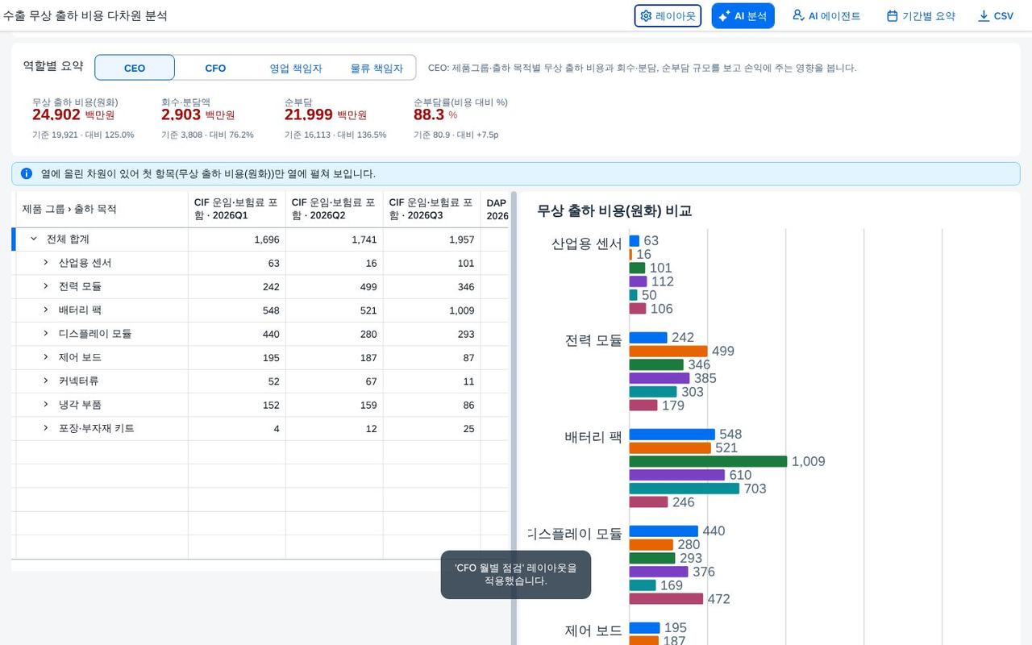Download data with the CSV button
The width and height of the screenshot is (1032, 645).
[x=996, y=16]
